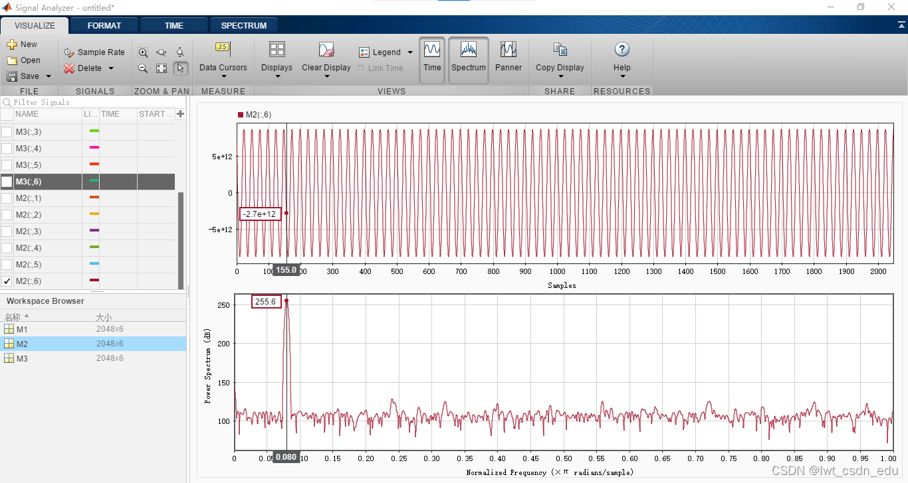Click the M3(:,3) green line color swatch
Image resolution: width=908 pixels, height=483 pixels.
click(94, 131)
